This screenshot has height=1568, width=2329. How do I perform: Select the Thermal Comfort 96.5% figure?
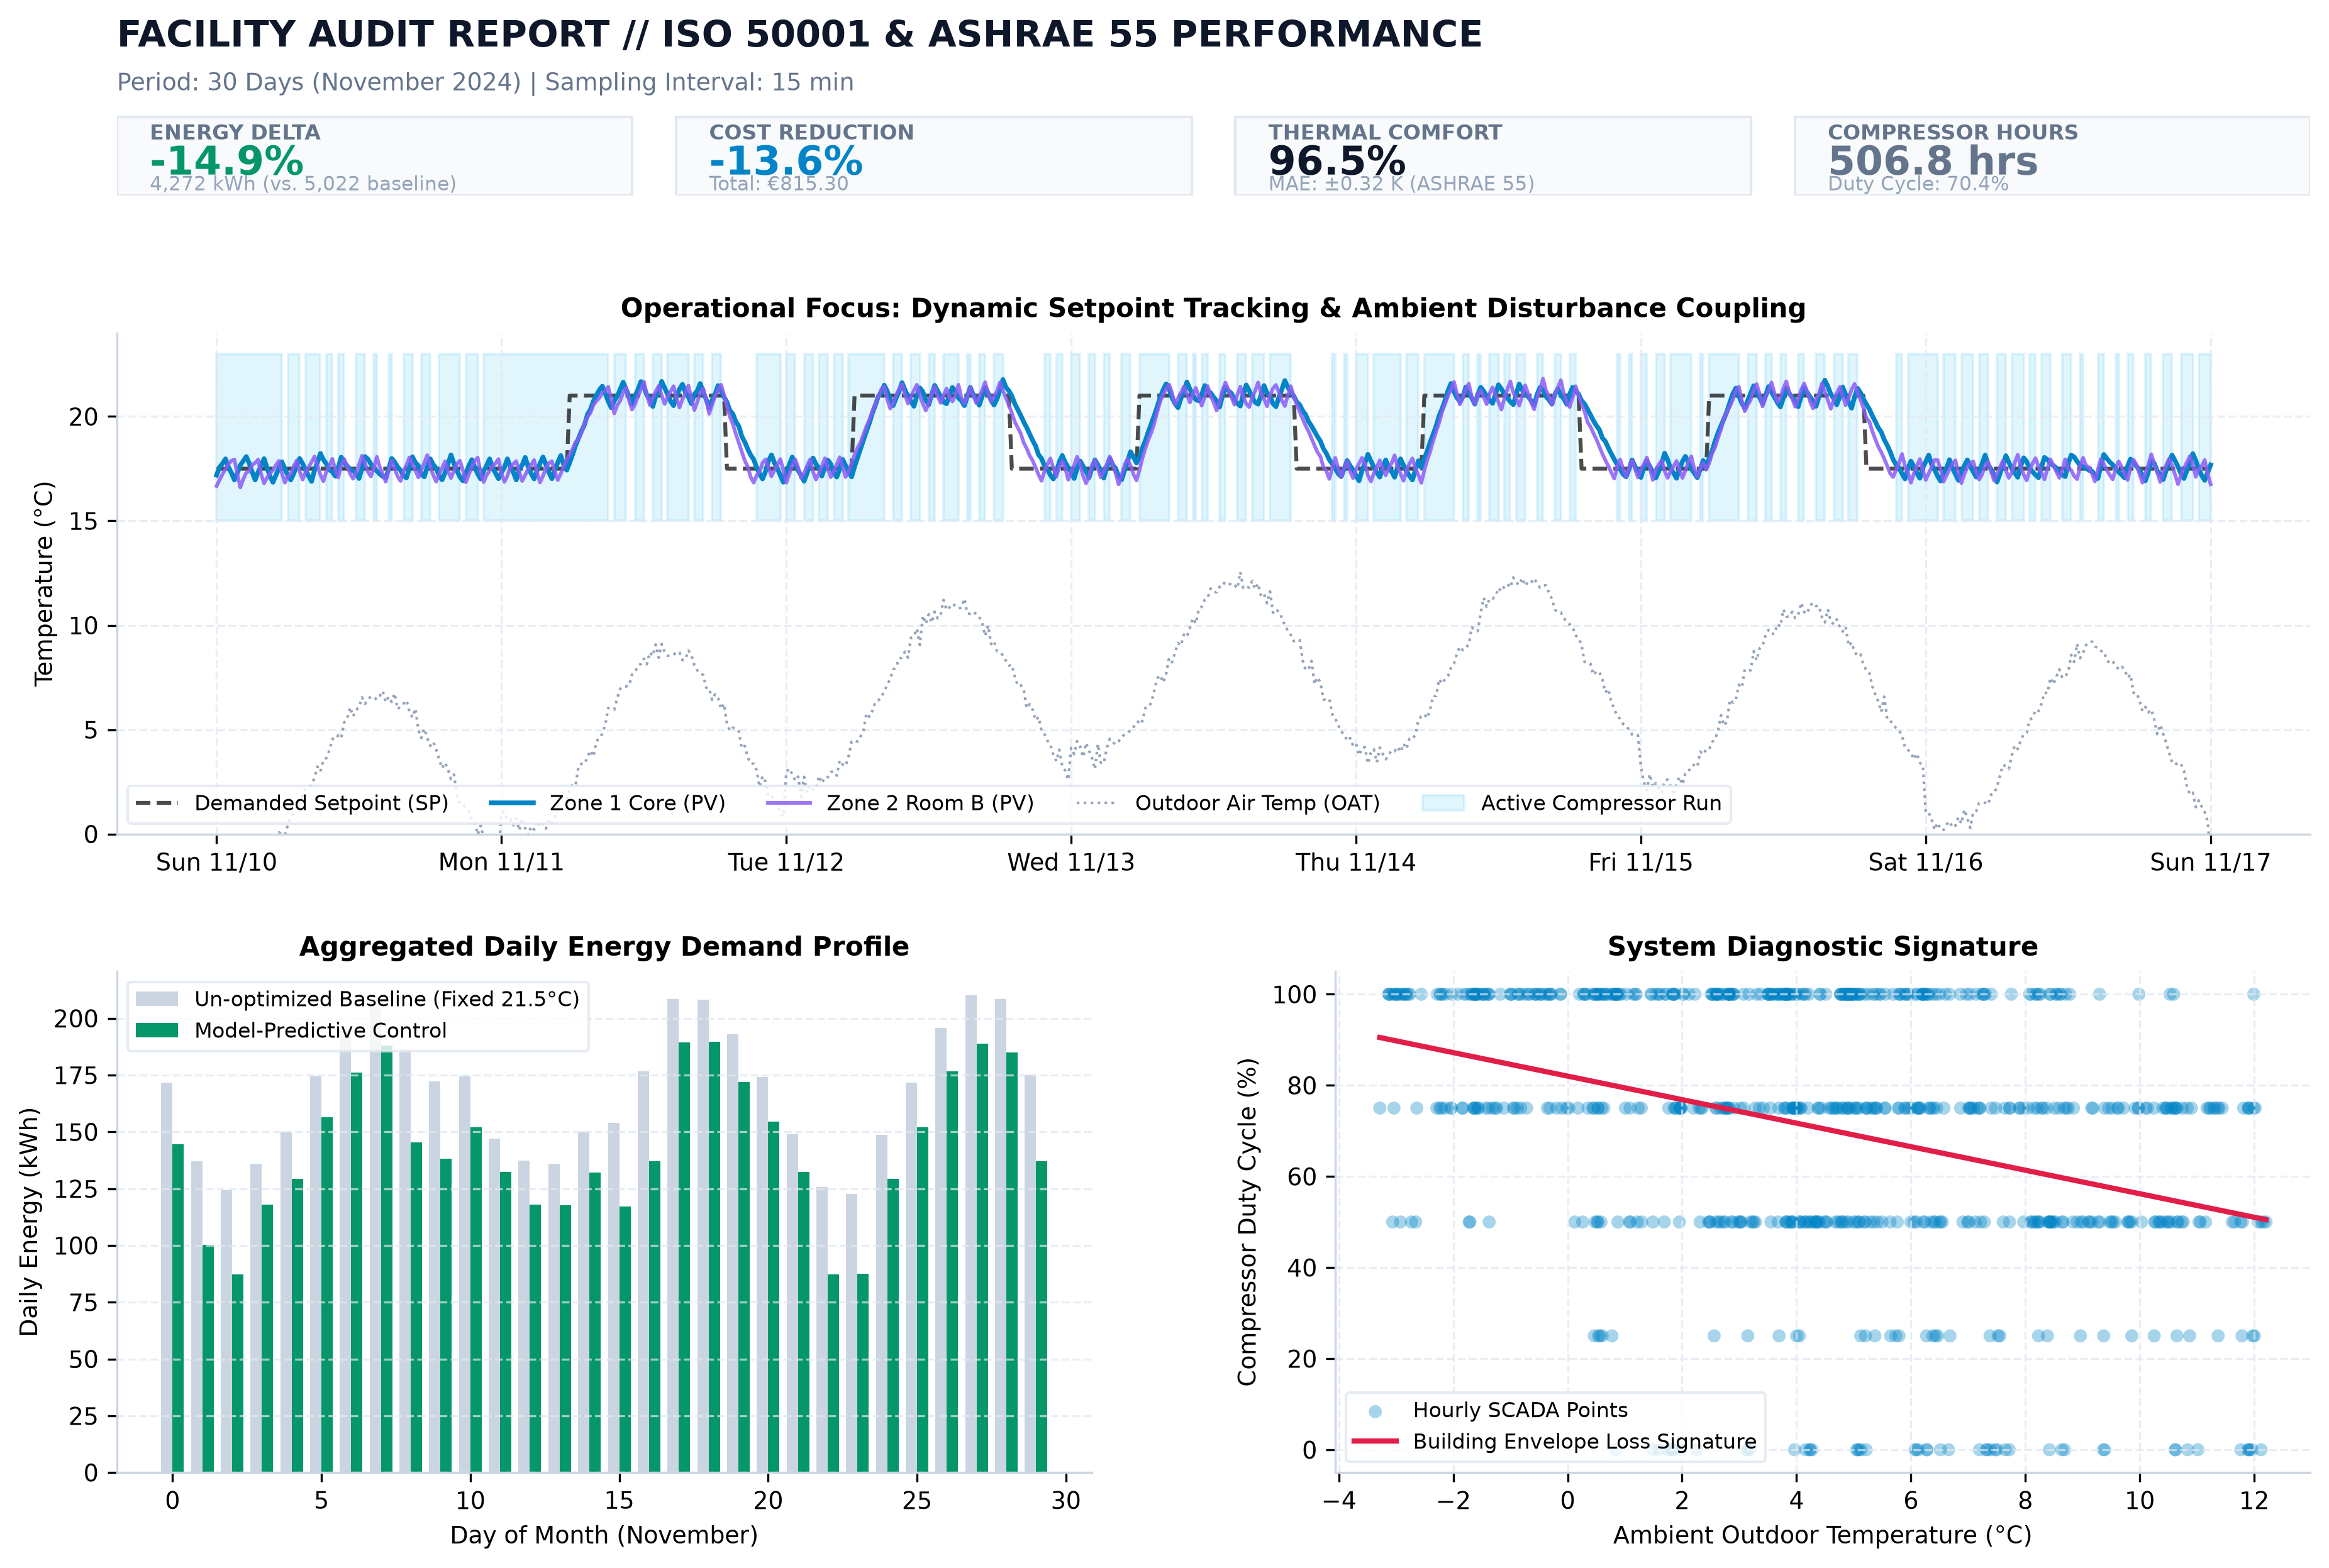click(x=1337, y=161)
